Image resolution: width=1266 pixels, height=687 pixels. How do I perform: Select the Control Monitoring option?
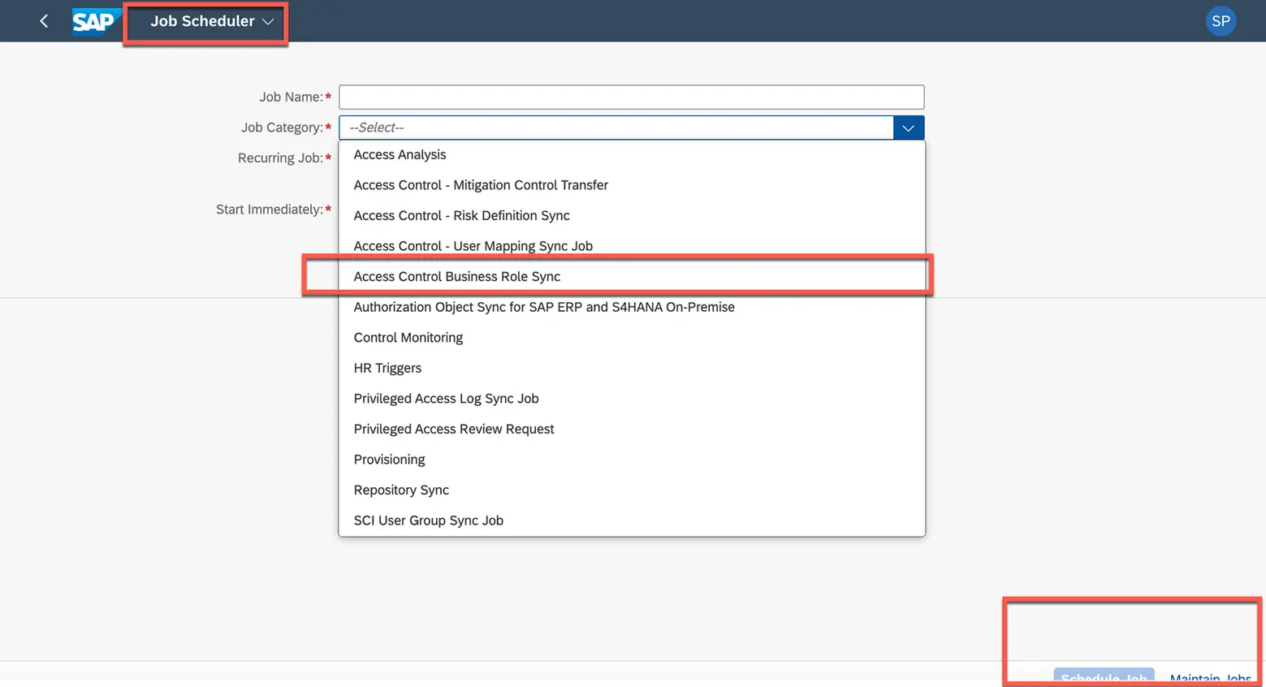[x=408, y=337]
